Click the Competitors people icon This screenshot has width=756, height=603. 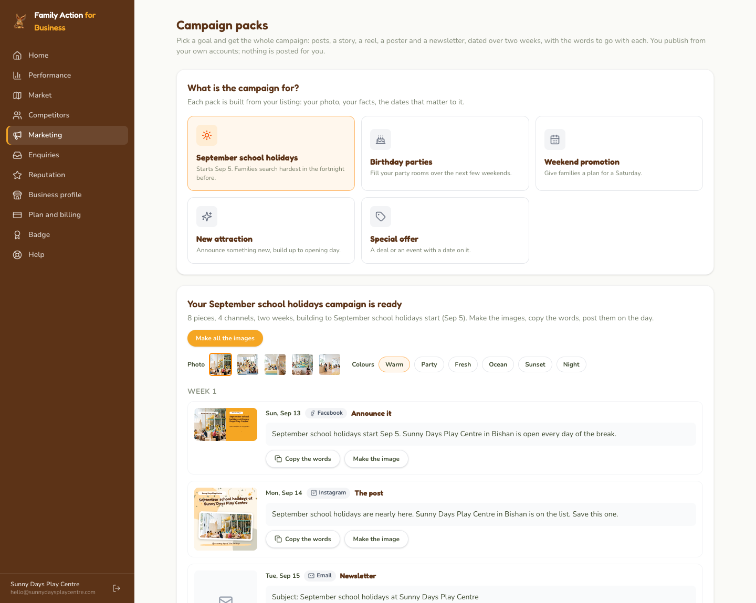coord(17,115)
